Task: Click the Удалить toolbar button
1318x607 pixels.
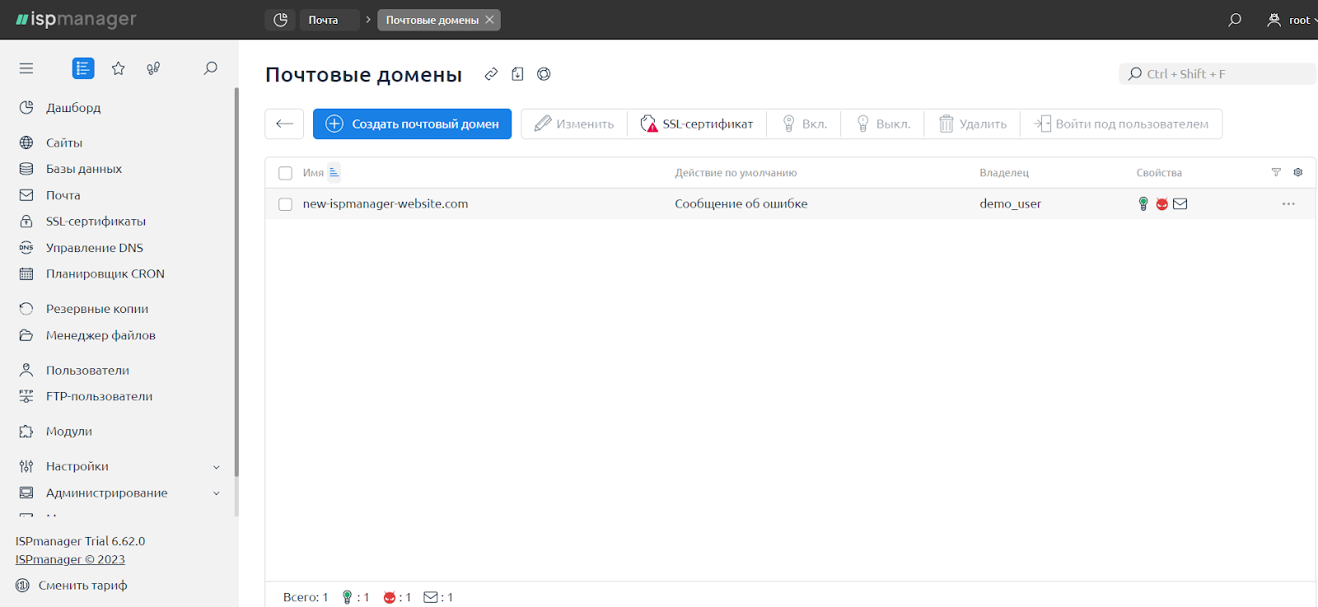Action: click(x=973, y=124)
